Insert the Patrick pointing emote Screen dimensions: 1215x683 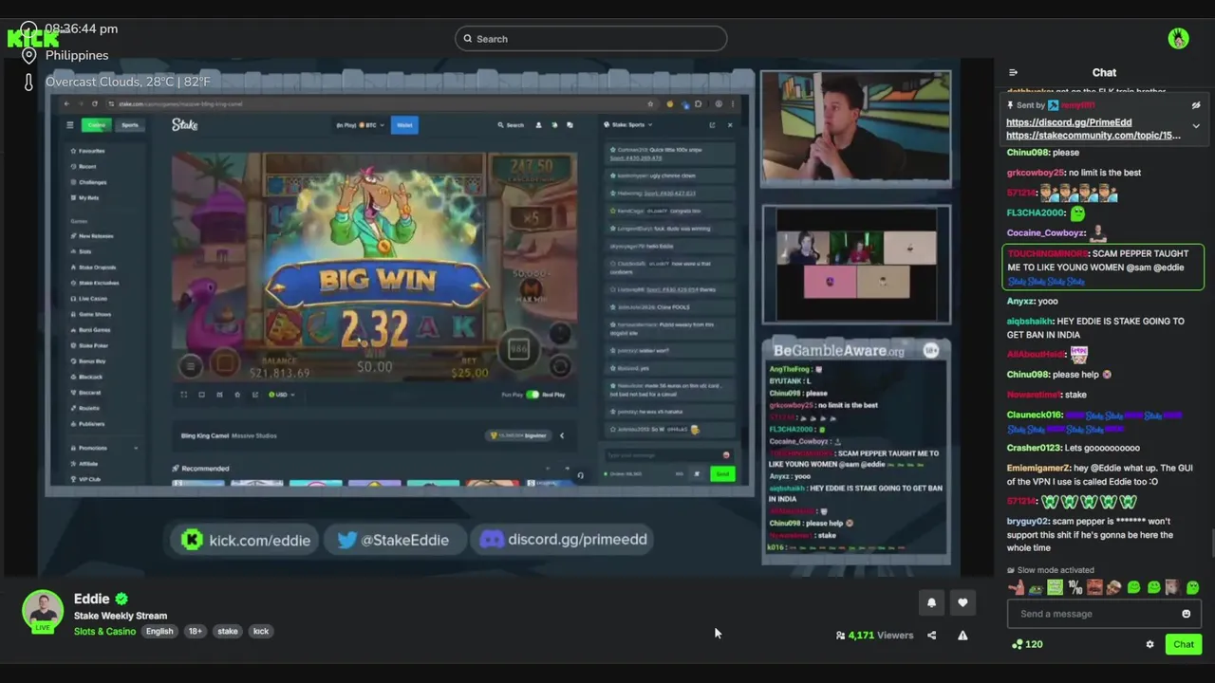[x=1017, y=588]
